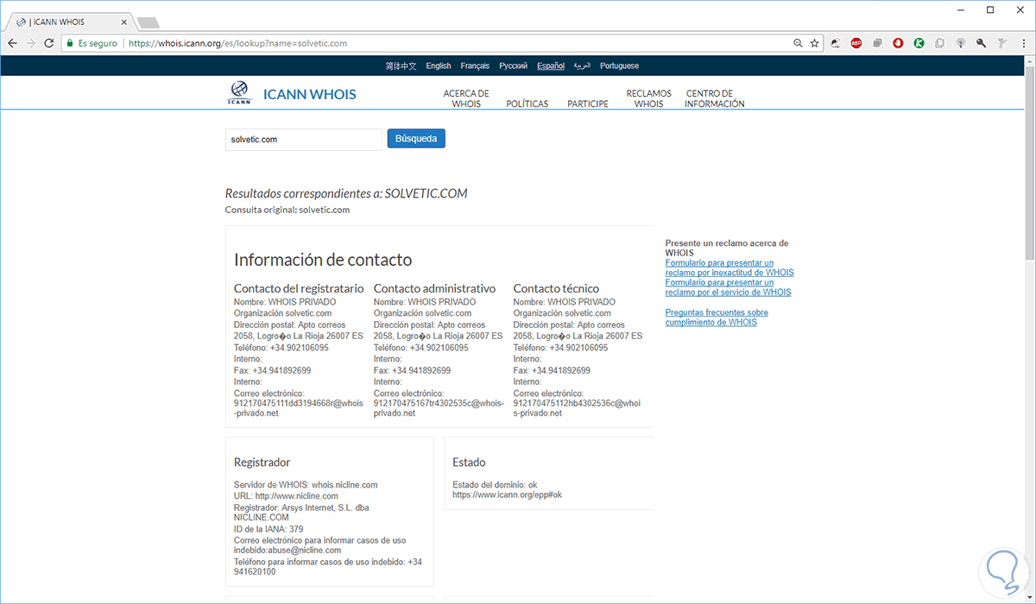Click the Estado section heading
Viewport: 1036px width, 604px height.
[x=469, y=462]
